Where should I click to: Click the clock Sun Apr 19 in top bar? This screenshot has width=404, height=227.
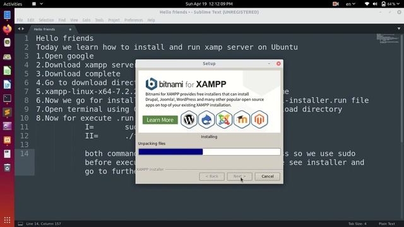209,4
